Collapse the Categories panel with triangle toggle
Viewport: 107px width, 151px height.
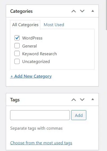[x=93, y=11]
